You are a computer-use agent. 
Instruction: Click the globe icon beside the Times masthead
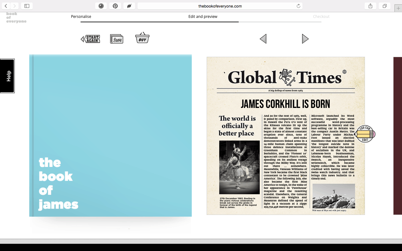(x=345, y=72)
